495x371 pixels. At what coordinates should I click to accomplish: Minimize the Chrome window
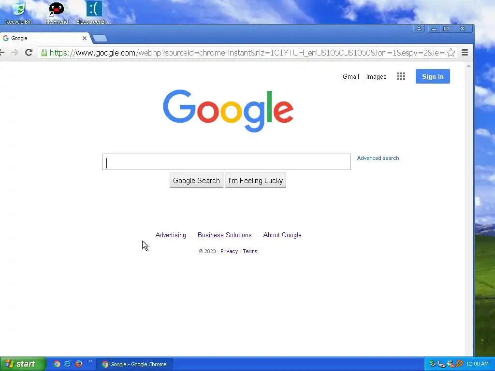(x=434, y=29)
